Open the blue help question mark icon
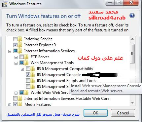The image size is (142, 122). click(x=132, y=16)
